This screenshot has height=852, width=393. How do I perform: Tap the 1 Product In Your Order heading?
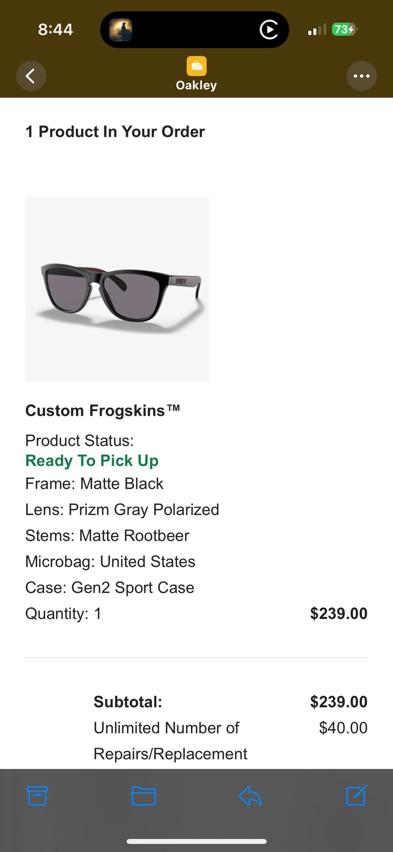115,132
